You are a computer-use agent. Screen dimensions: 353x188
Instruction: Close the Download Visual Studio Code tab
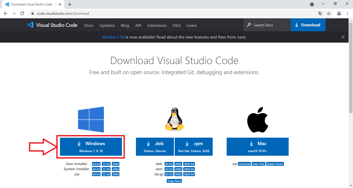[x=60, y=4]
